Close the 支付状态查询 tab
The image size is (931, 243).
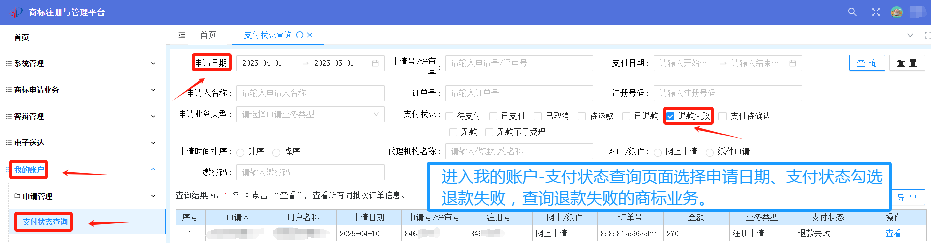point(310,35)
